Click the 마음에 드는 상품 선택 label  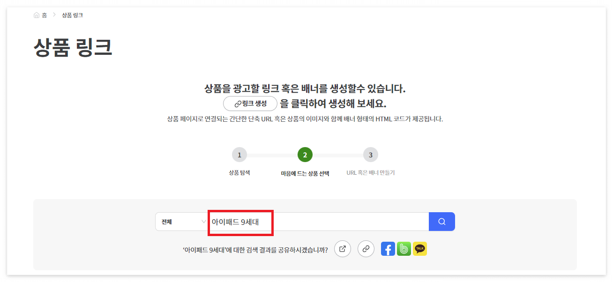point(305,173)
